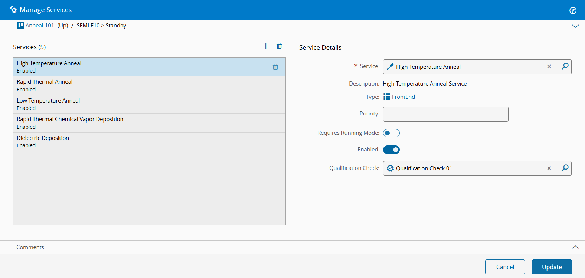Clear the Service field with X
Image resolution: width=585 pixels, height=278 pixels.
click(549, 67)
